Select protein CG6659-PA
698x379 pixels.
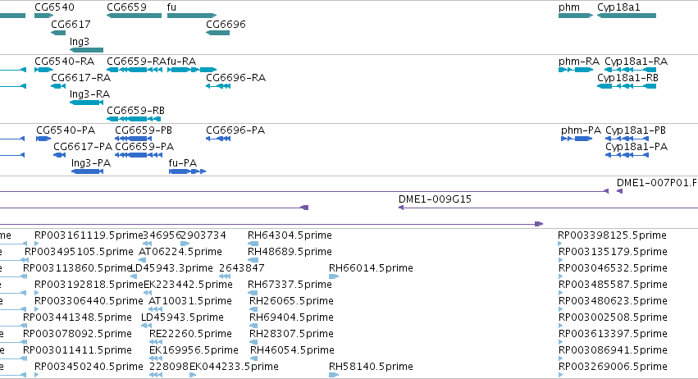point(144,147)
